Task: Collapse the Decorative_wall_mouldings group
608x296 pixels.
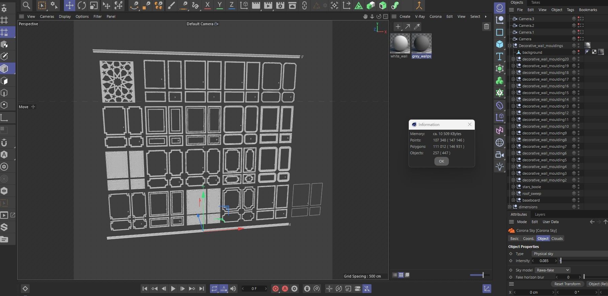Action: [x=509, y=46]
